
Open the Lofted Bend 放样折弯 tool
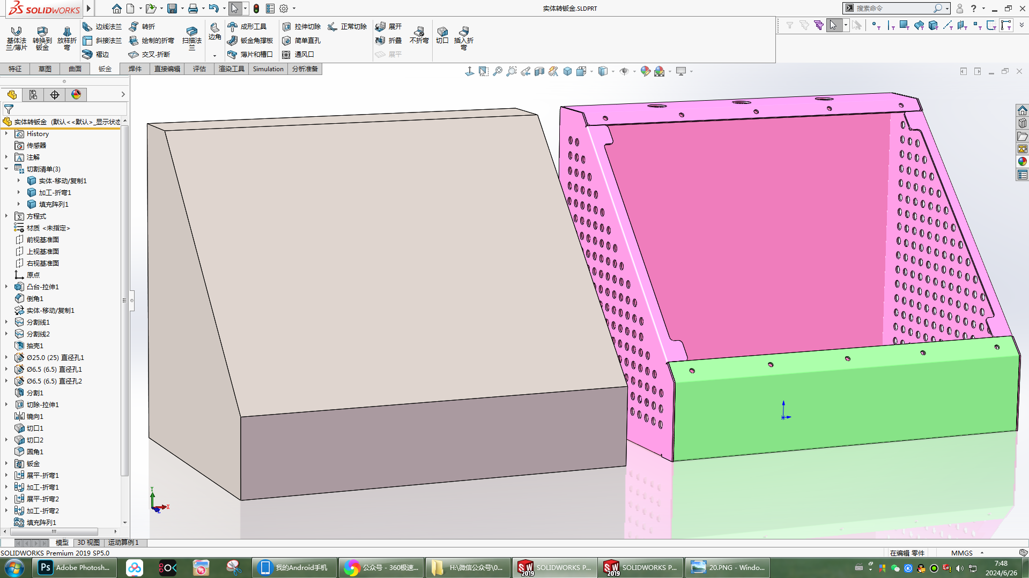pyautogui.click(x=67, y=38)
